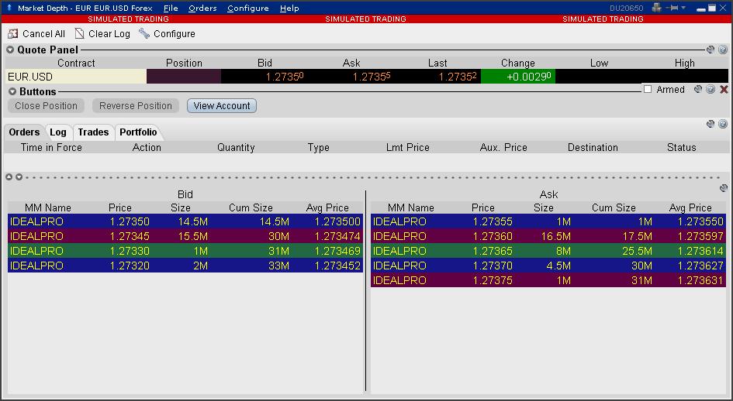Click the blue arrow window icon in title bar

[9, 8]
